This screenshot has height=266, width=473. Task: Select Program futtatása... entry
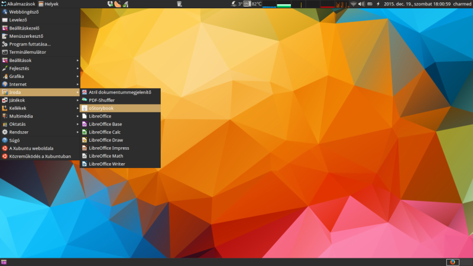pyautogui.click(x=40, y=44)
